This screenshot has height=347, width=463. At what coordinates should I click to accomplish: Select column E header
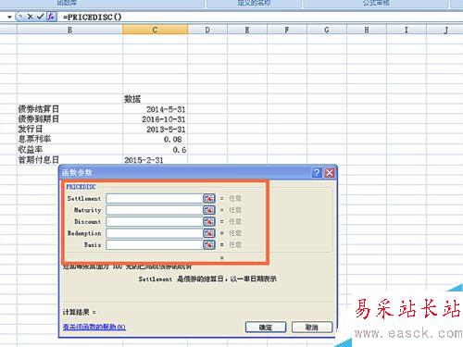click(247, 30)
